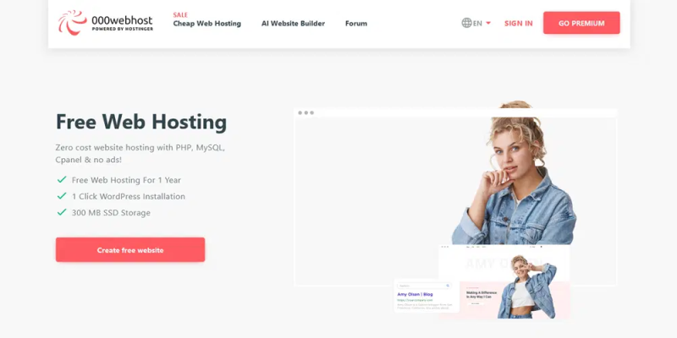The width and height of the screenshot is (677, 338).
Task: Click the globe language icon
Action: pyautogui.click(x=466, y=23)
